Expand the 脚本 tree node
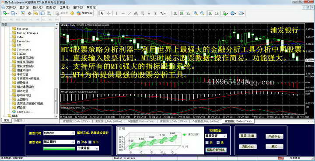This screenshot has width=315, height=161. click(x=5, y=116)
